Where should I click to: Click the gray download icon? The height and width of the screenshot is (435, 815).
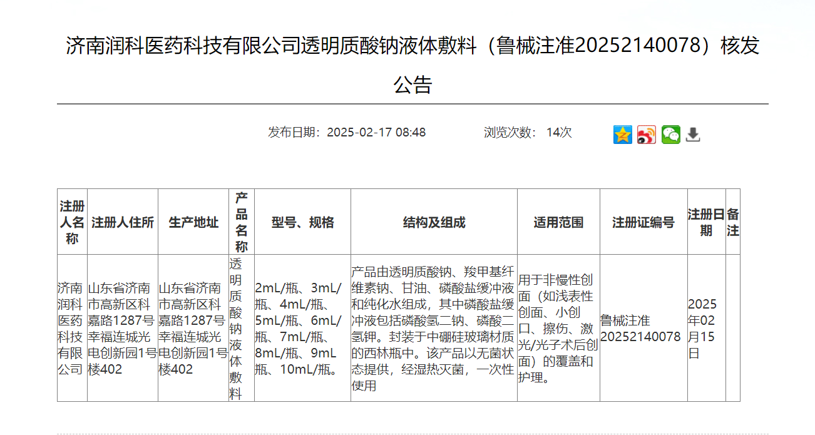click(693, 135)
